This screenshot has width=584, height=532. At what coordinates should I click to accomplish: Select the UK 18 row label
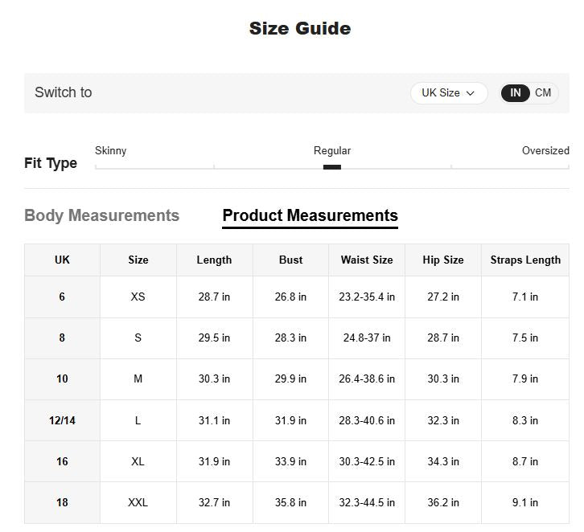62,502
